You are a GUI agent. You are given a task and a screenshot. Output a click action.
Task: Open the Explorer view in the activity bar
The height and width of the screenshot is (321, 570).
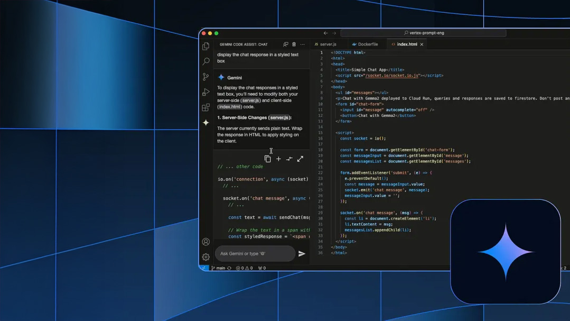coord(205,46)
